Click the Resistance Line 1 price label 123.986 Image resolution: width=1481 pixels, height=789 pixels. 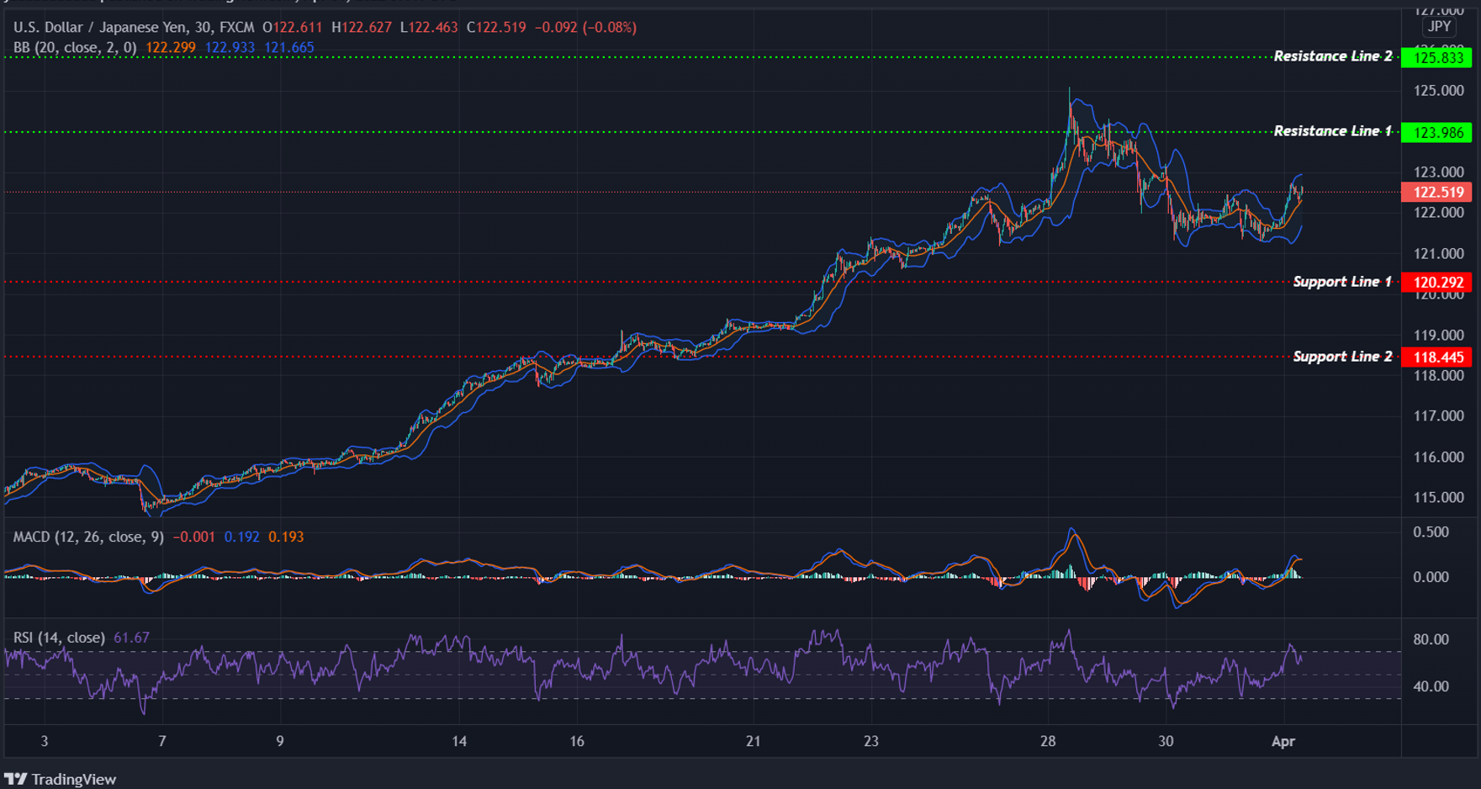tap(1436, 131)
